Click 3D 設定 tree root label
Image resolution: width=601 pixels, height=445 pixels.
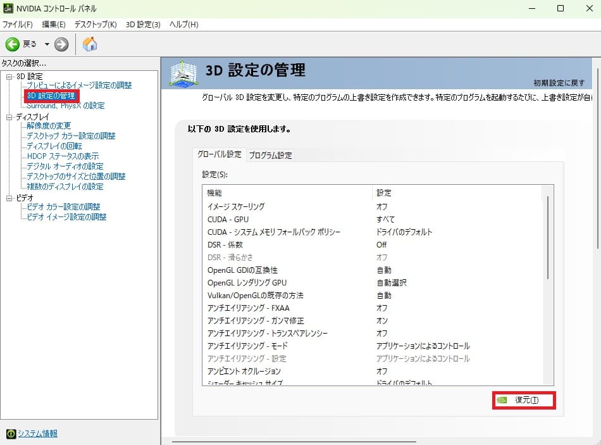30,77
